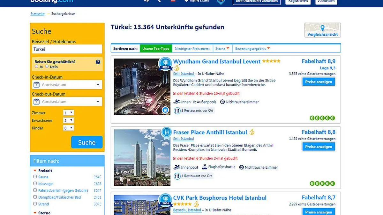Image resolution: width=383 pixels, height=215 pixels.
Task: Open the Erwachsene count dropdown
Action: click(x=69, y=120)
